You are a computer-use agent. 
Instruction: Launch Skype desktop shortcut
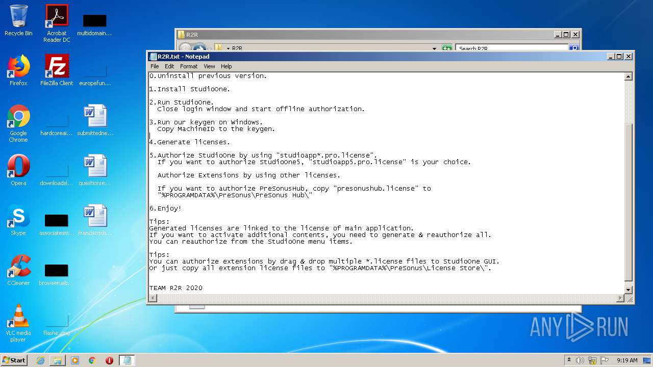[18, 220]
